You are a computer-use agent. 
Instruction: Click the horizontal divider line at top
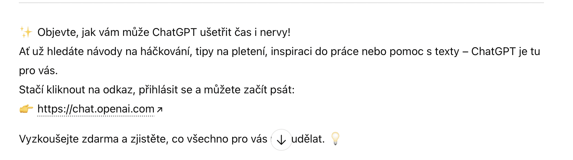281,3
